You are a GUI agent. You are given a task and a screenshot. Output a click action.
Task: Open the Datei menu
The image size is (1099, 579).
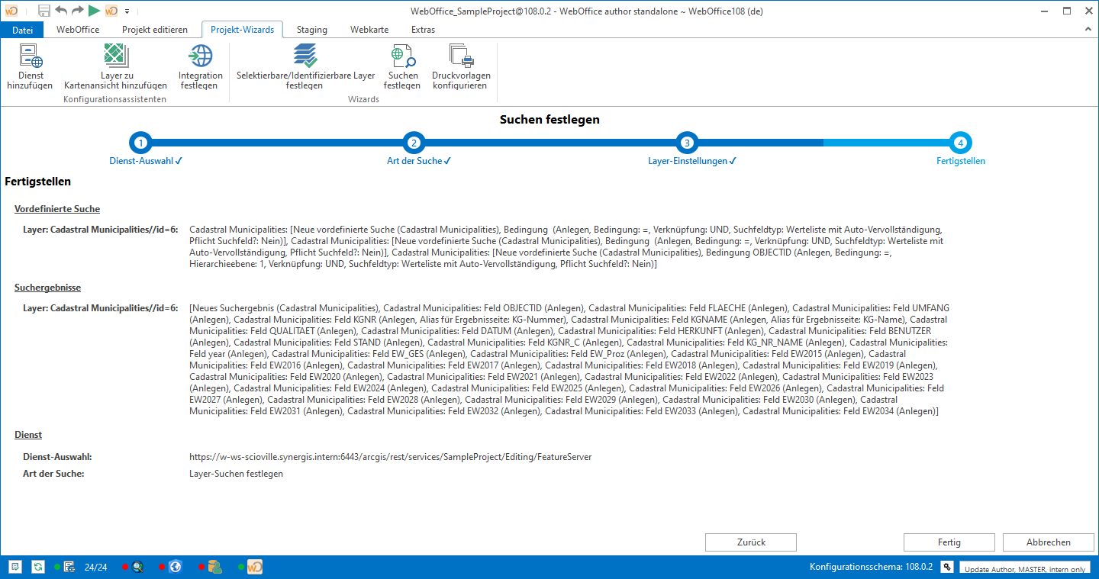(23, 30)
